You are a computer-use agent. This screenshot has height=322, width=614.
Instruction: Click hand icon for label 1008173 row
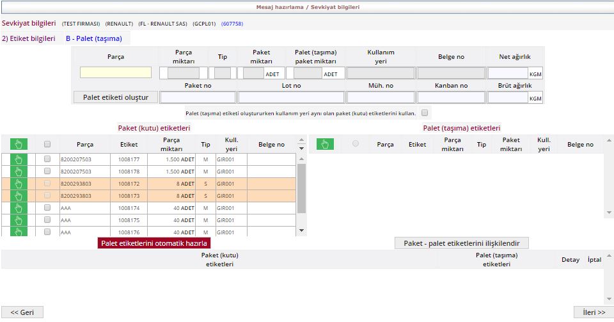[x=19, y=196]
